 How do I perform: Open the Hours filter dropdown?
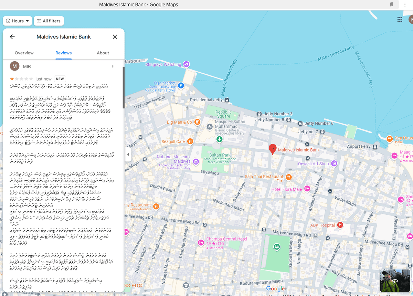[x=18, y=21]
